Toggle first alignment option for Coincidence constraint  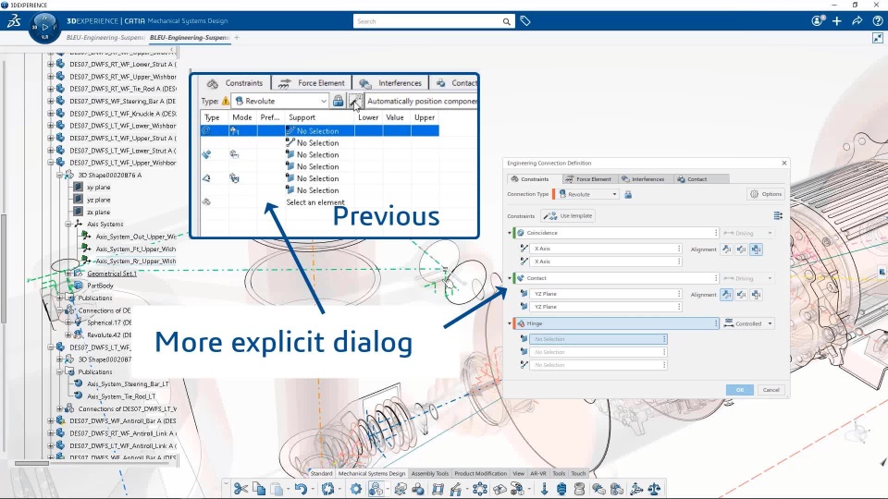(727, 249)
